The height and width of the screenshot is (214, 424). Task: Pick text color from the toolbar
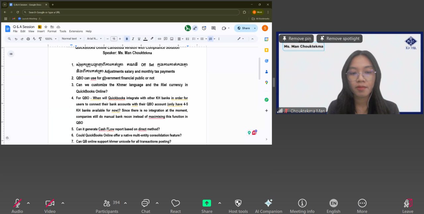point(145,39)
